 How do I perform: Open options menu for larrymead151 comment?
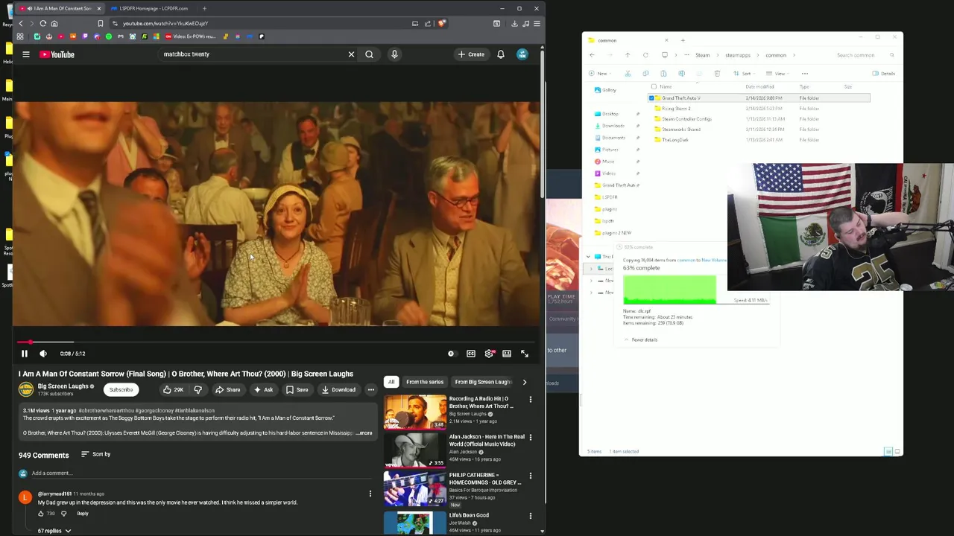pos(370,494)
